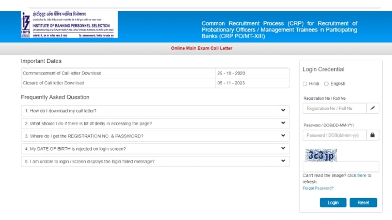Click the Registration No / Roll No input field
Image resolution: width=392 pixels, height=220 pixels.
334,108
